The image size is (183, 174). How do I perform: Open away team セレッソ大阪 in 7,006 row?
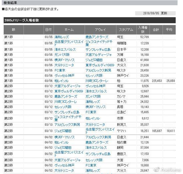pyautogui.click(x=94, y=160)
